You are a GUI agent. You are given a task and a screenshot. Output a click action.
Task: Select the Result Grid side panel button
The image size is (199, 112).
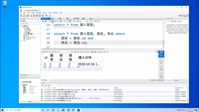pyautogui.click(x=161, y=54)
